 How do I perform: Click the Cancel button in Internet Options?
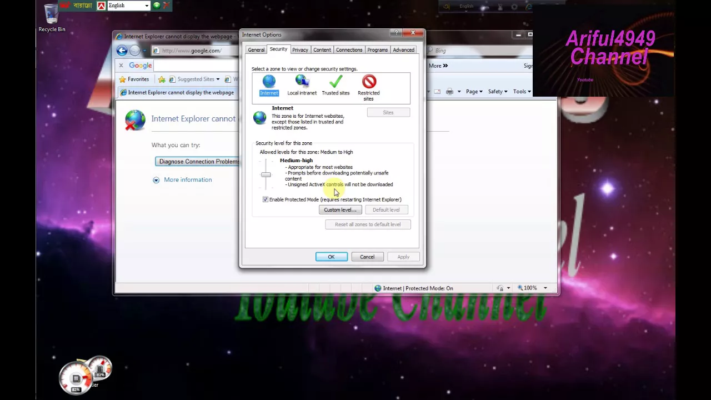[x=367, y=257]
